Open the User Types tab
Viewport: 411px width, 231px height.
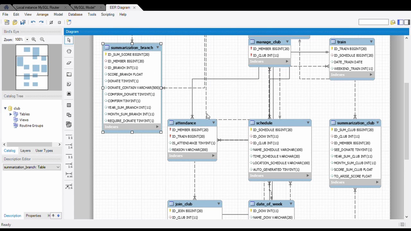tap(44, 150)
